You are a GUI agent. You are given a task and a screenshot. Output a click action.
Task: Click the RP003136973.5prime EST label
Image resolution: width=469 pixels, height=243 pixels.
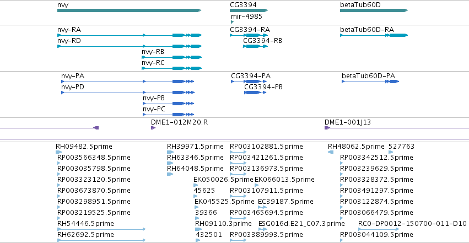click(267, 169)
